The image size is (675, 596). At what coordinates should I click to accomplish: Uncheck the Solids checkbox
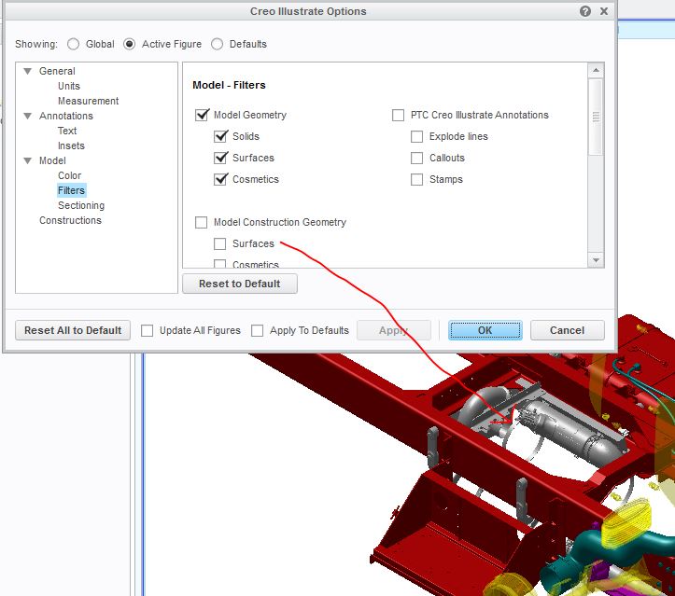220,136
